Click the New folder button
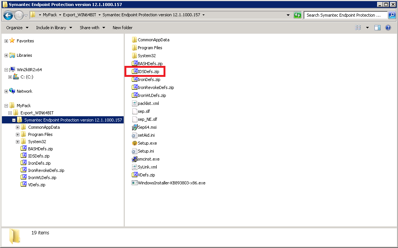 (123, 28)
